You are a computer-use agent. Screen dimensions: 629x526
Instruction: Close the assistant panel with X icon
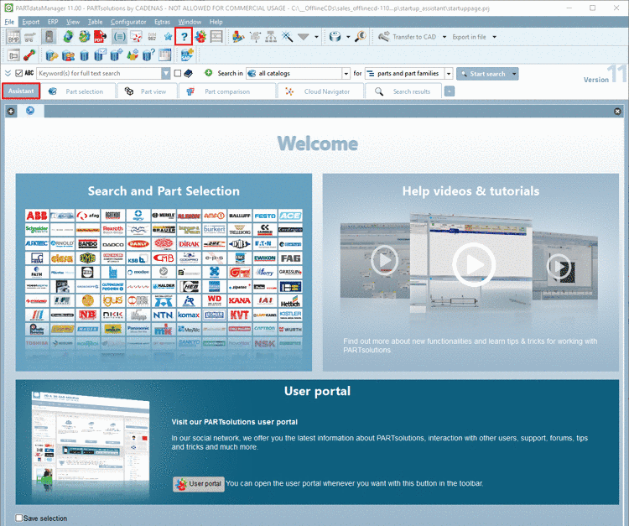618,111
